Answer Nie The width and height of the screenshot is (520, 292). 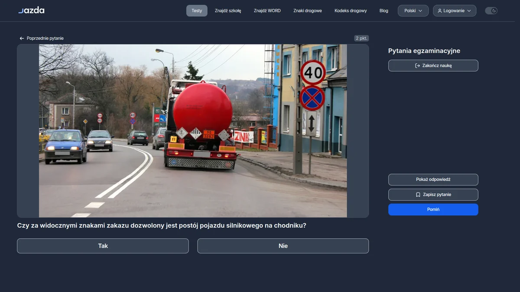pyautogui.click(x=283, y=246)
